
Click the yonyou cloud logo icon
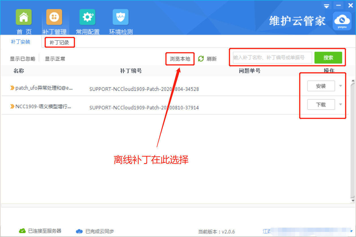point(342,21)
